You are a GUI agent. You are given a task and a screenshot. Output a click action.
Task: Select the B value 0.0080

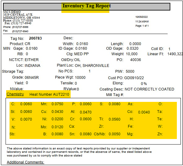pos(57,134)
